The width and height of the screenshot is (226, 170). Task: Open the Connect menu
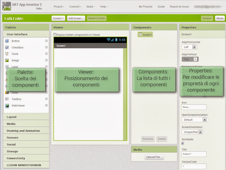75,7
